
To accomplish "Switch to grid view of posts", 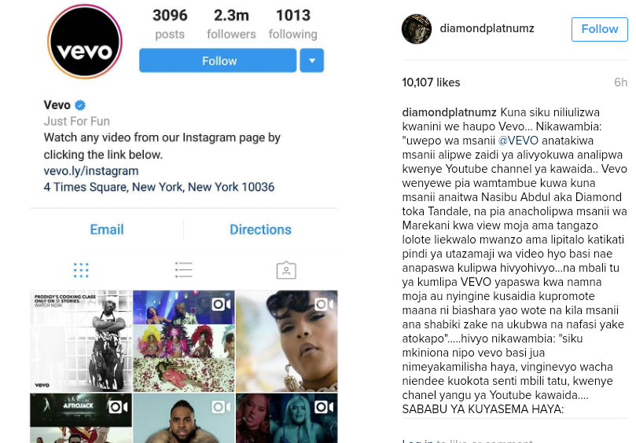I will pyautogui.click(x=81, y=270).
